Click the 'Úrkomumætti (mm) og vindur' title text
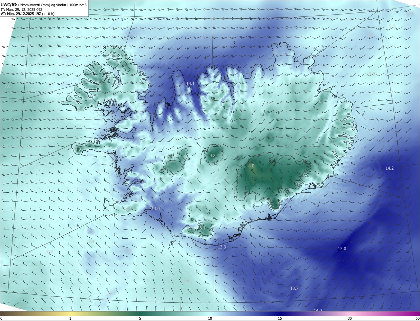420x321 pixels. pos(52,4)
